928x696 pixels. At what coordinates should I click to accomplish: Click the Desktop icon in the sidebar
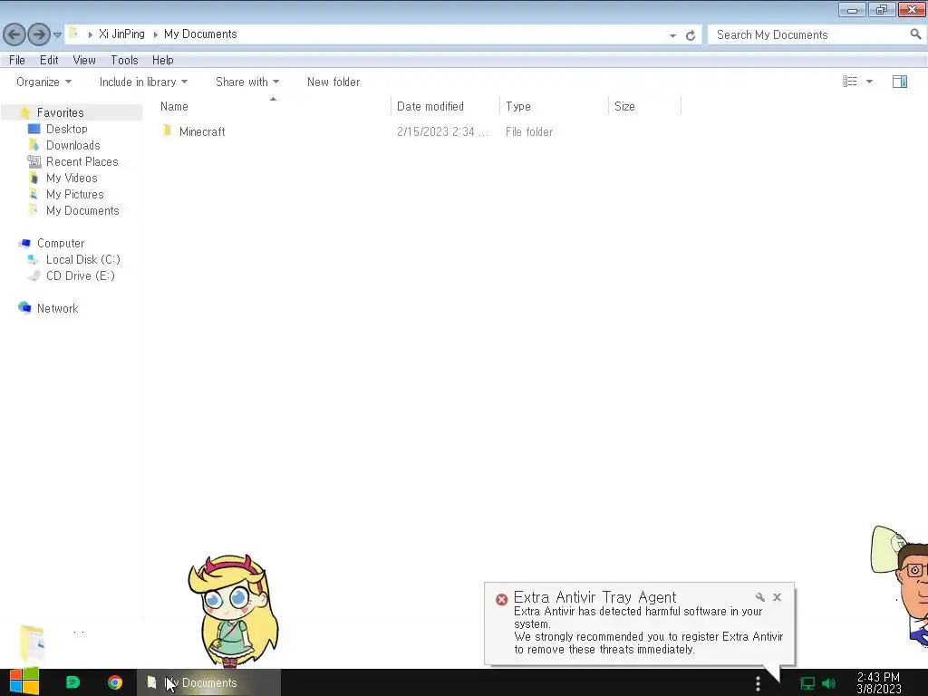34,129
